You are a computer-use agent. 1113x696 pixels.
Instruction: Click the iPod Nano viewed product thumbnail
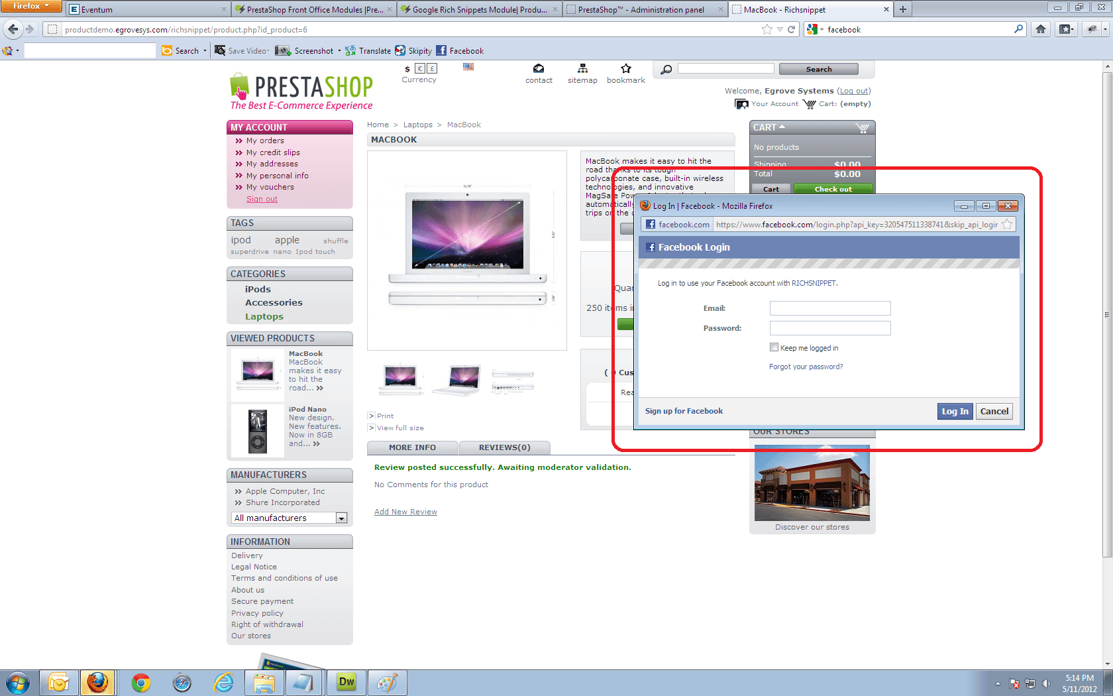click(258, 431)
